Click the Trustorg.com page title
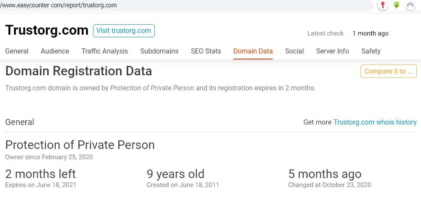The image size is (421, 208). tap(47, 30)
